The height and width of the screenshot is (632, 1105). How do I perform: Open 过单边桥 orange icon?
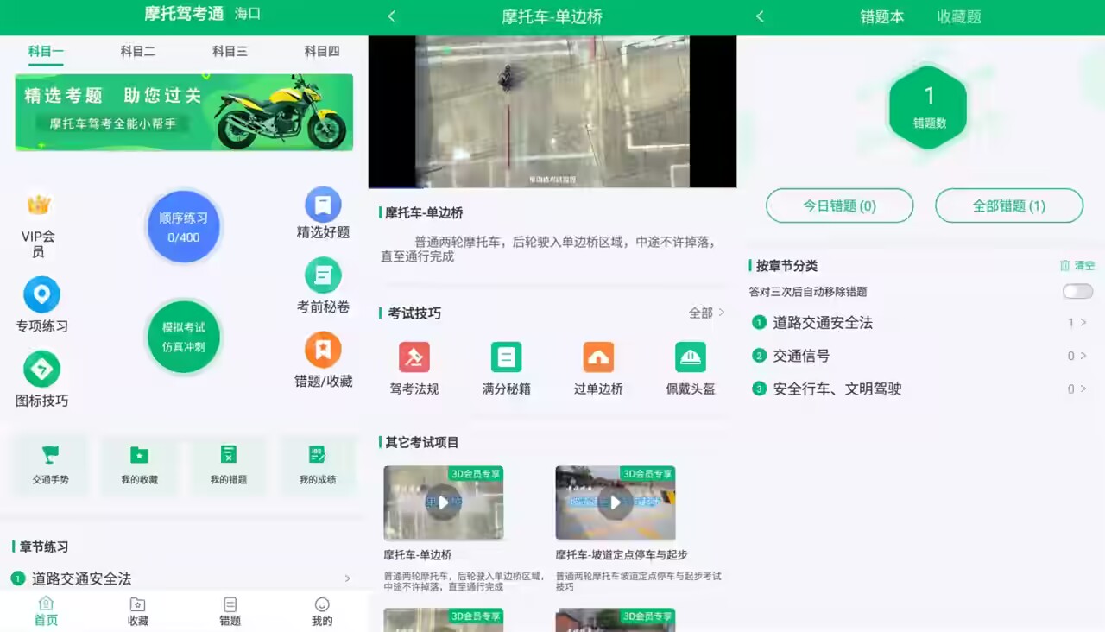(598, 357)
